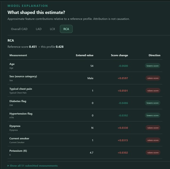This screenshot has width=170, height=169.
Task: Click the entered value 54 for Age
Action: pyautogui.click(x=92, y=66)
